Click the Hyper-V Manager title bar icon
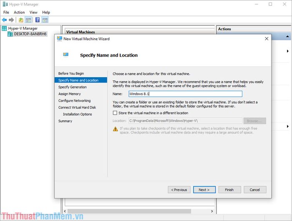Image resolution: width=292 pixels, height=221 pixels. [x=5, y=4]
